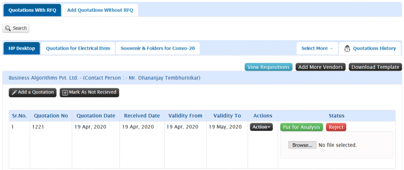The image size is (404, 170).
Task: Click the Quotation No column header
Action: pos(51,116)
